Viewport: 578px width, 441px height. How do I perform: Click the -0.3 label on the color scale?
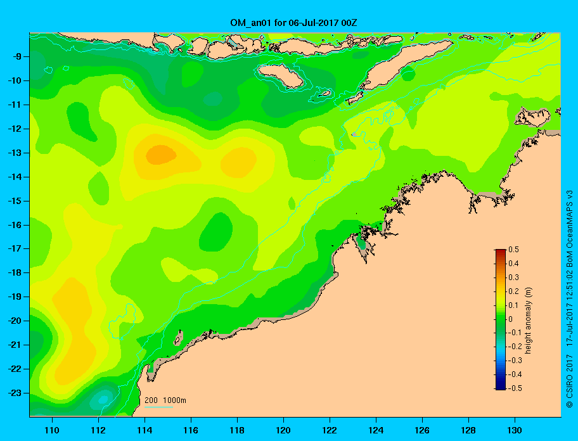coord(515,361)
